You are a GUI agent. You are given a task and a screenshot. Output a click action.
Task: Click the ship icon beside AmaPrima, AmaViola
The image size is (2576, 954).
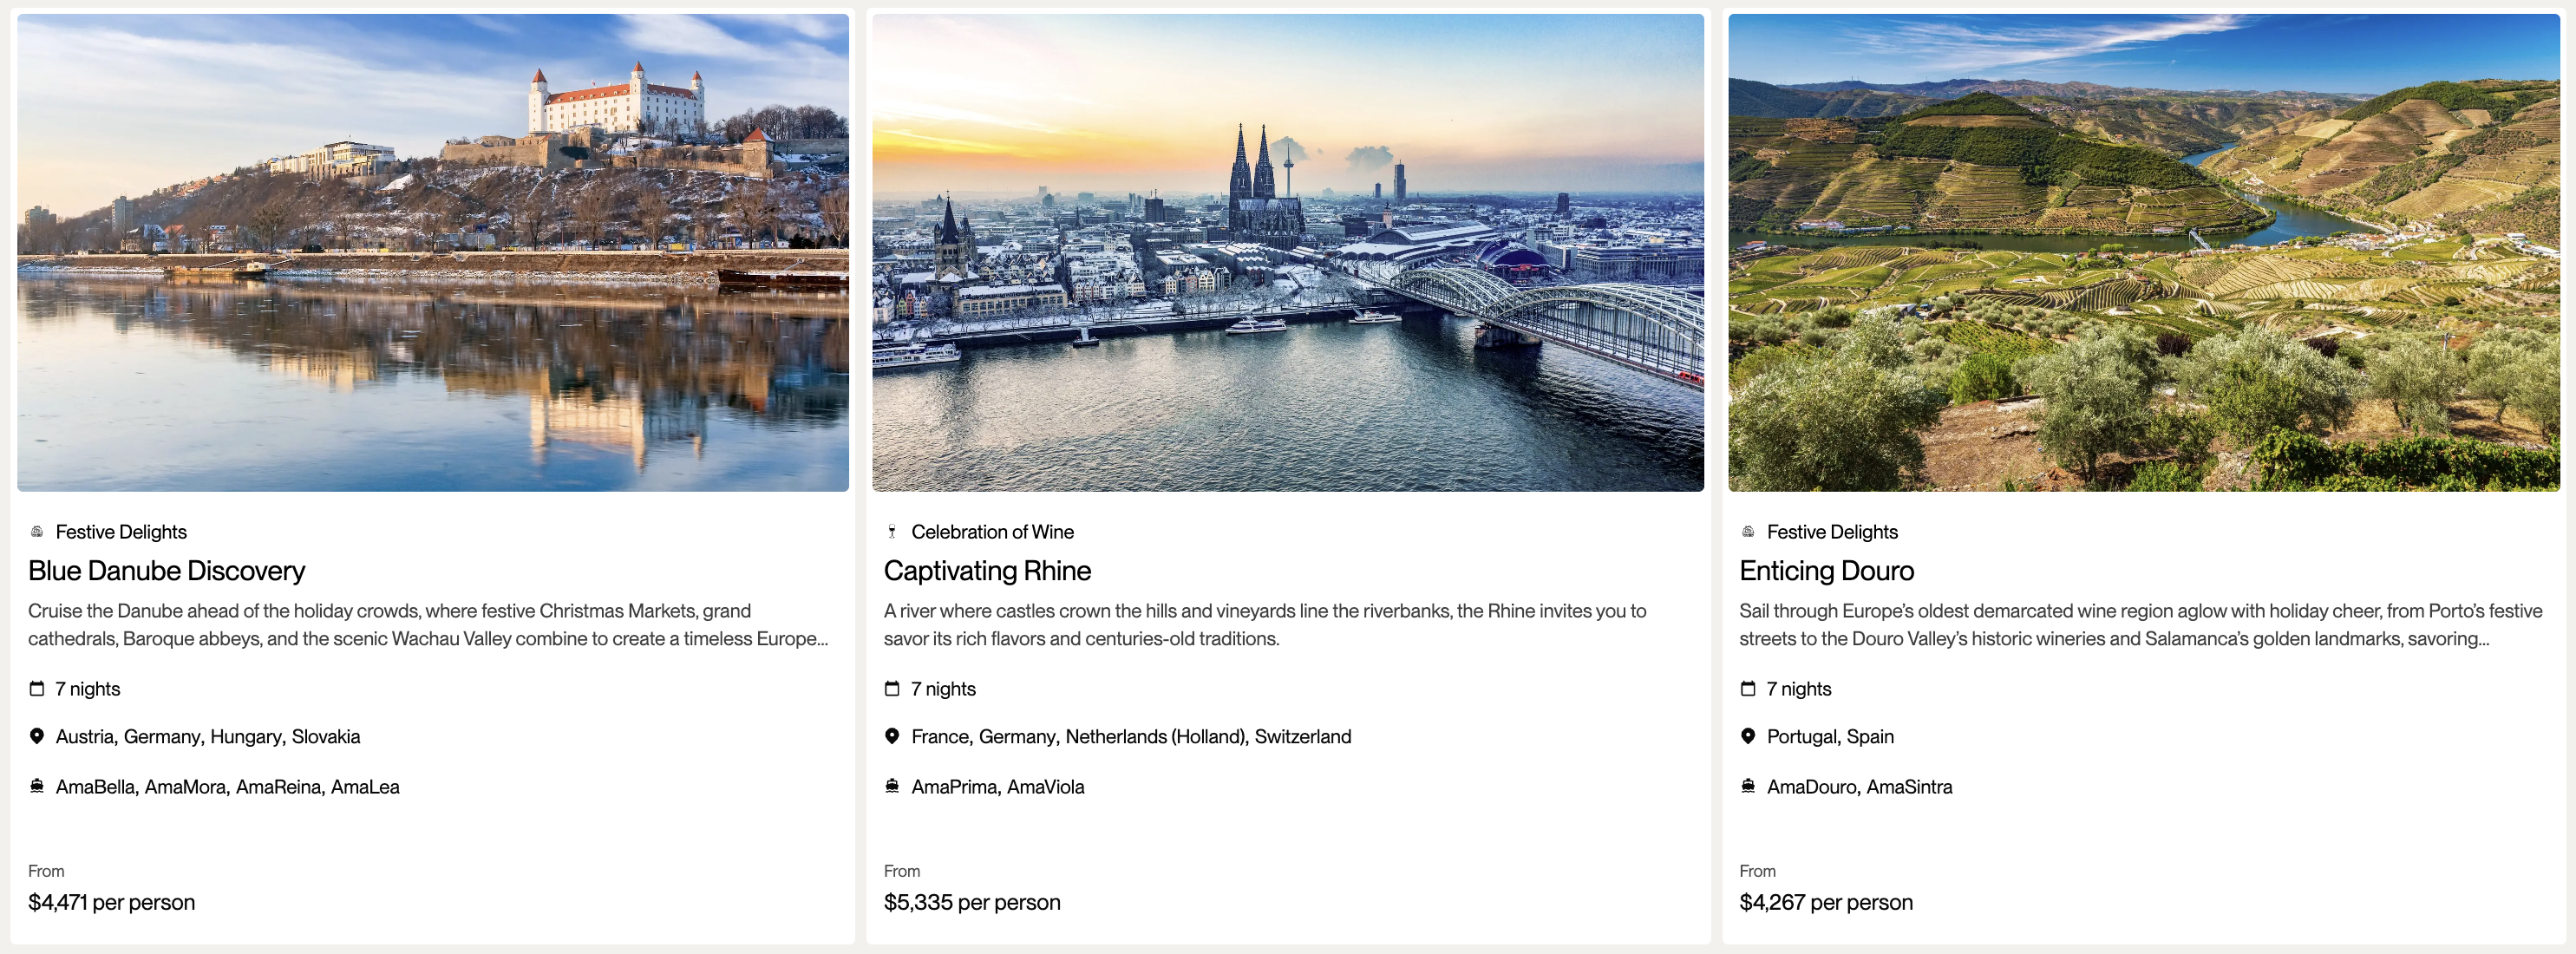tap(892, 786)
